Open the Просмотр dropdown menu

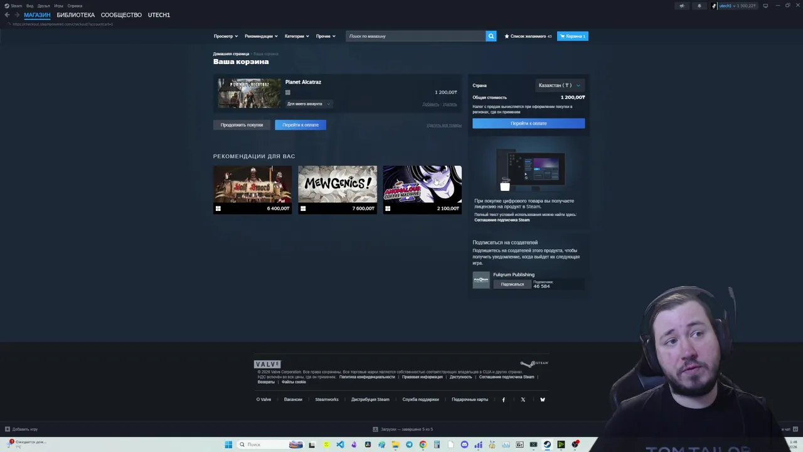(226, 36)
